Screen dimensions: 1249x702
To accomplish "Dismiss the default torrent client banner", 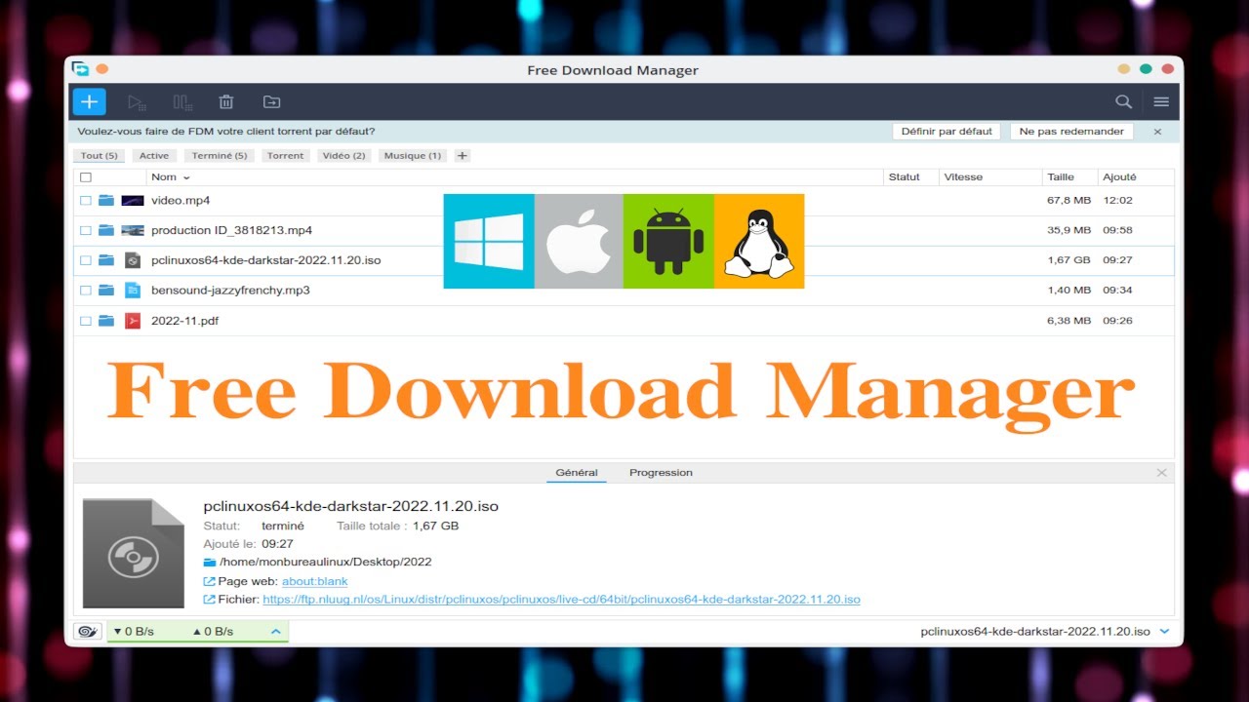I will point(1158,132).
